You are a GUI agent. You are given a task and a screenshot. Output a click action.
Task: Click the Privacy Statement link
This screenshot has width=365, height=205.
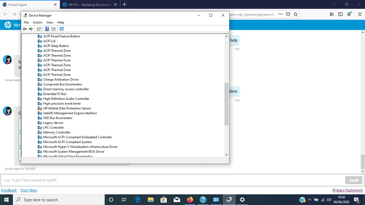pyautogui.click(x=348, y=190)
